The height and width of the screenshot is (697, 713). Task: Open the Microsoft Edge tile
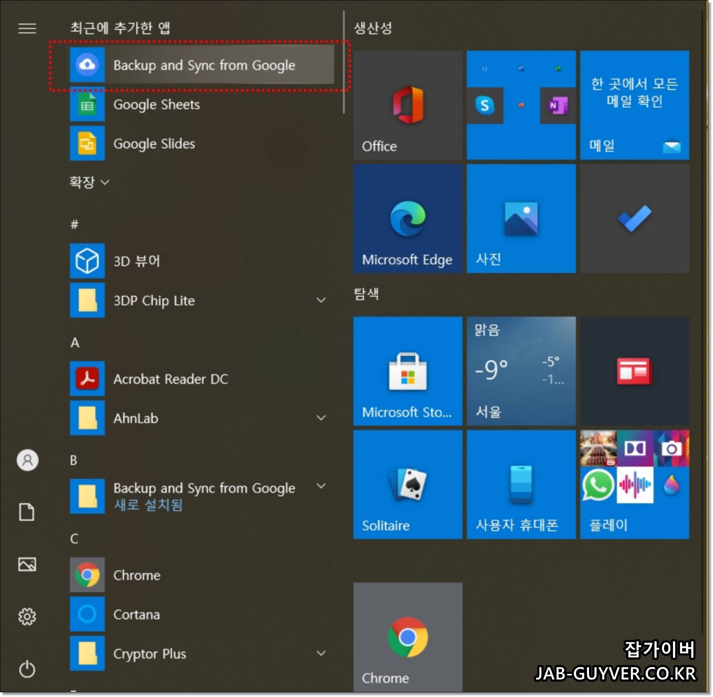point(408,219)
